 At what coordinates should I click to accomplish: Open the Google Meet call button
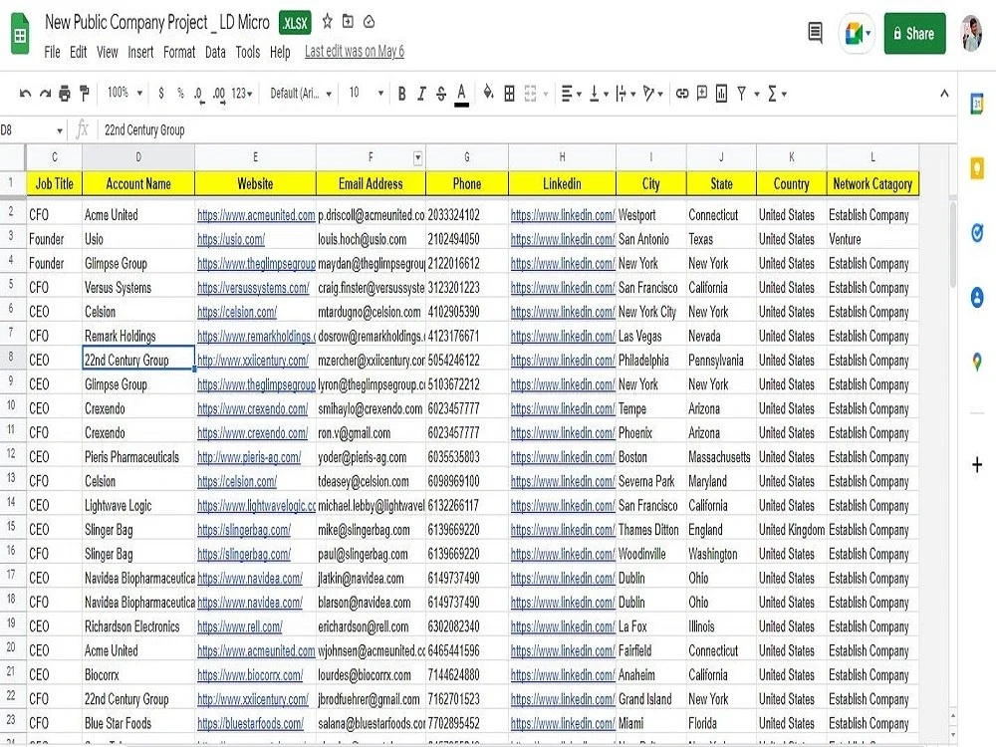[857, 33]
